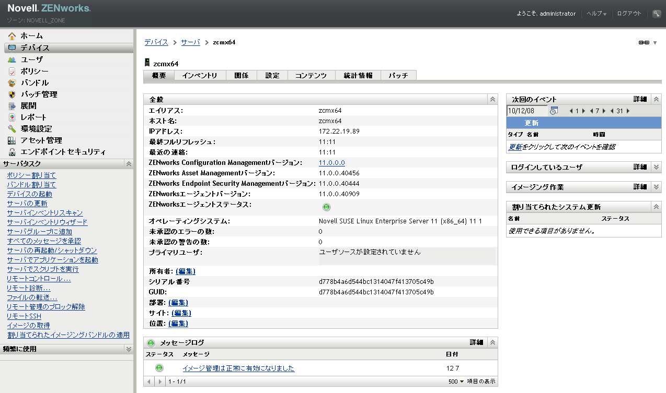666x393 pixels.
Task: Collapse the メッセージログ panel
Action: pyautogui.click(x=492, y=342)
